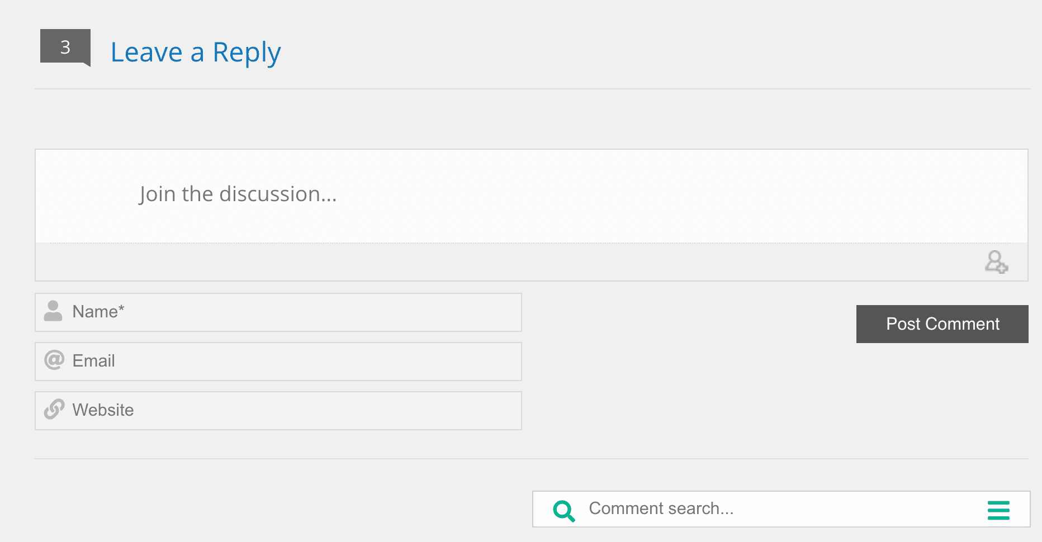Click the comment count badge showing 3
This screenshot has width=1042, height=542.
tap(65, 47)
